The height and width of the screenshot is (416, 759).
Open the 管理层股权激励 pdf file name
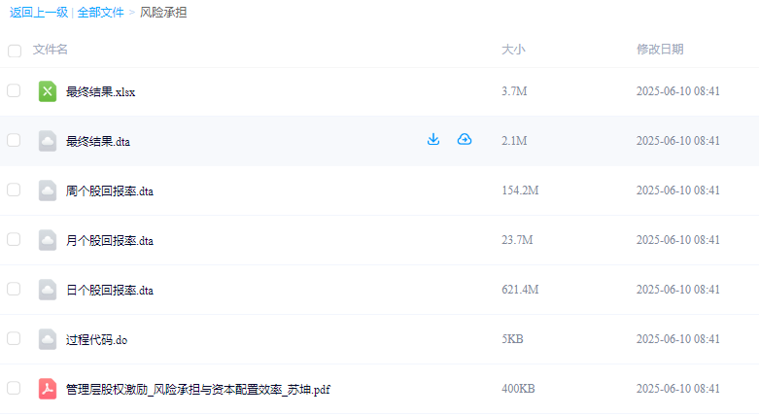(198, 390)
